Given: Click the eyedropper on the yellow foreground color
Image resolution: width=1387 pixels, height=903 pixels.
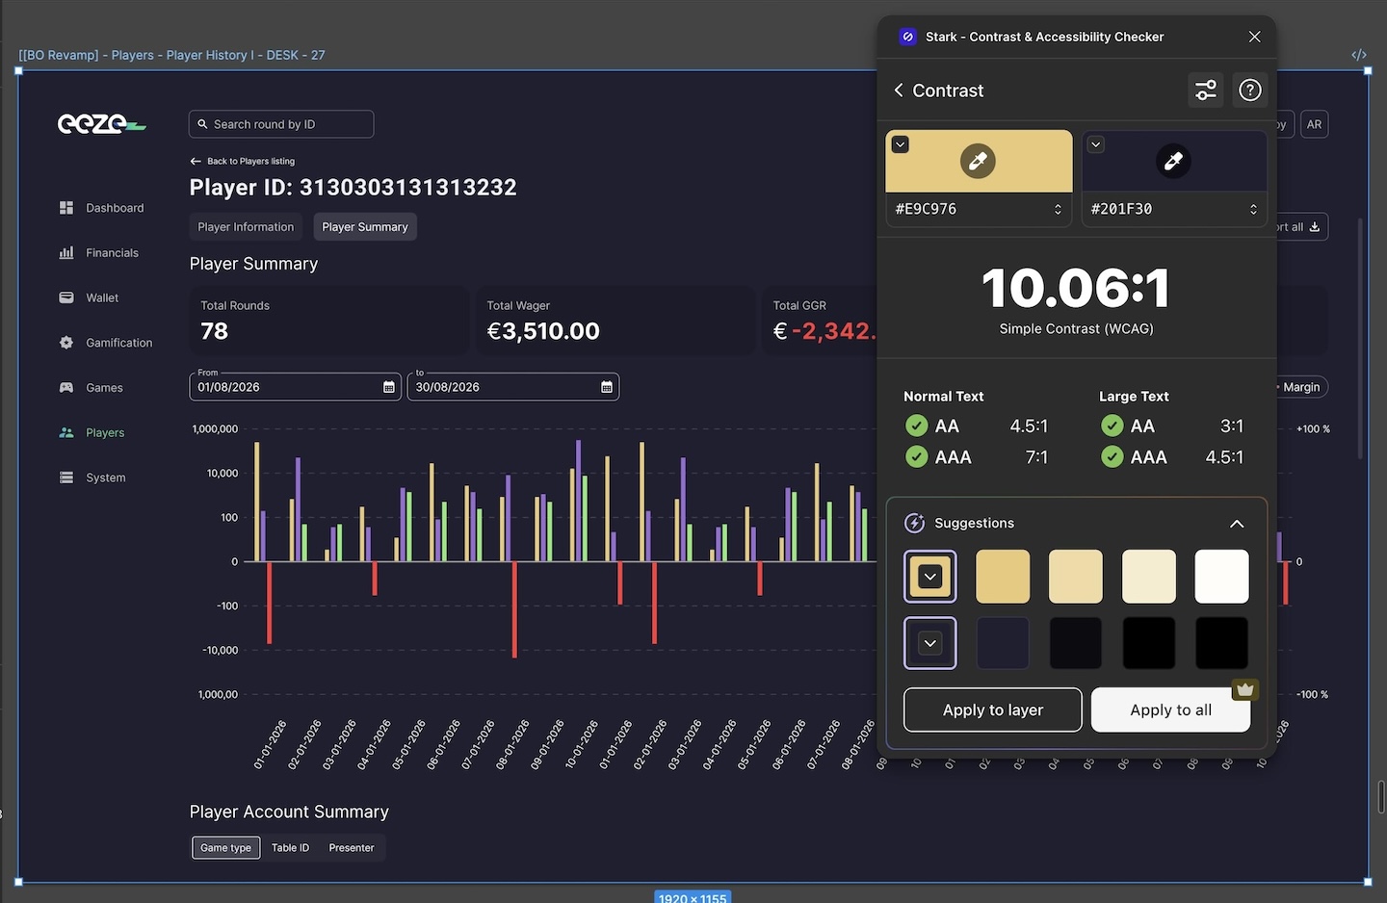Looking at the screenshot, I should click(x=978, y=161).
